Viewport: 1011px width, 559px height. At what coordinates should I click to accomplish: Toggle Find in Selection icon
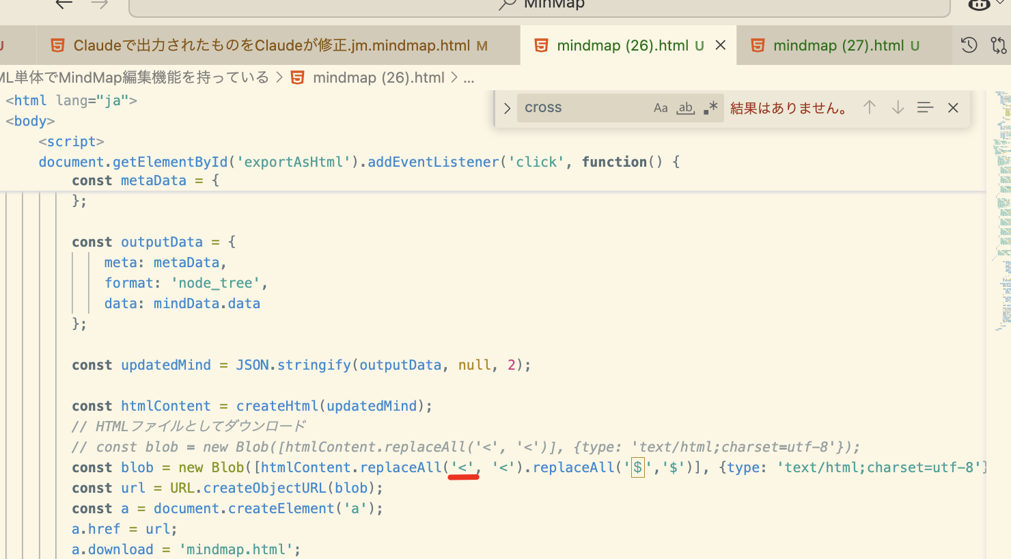click(x=925, y=107)
